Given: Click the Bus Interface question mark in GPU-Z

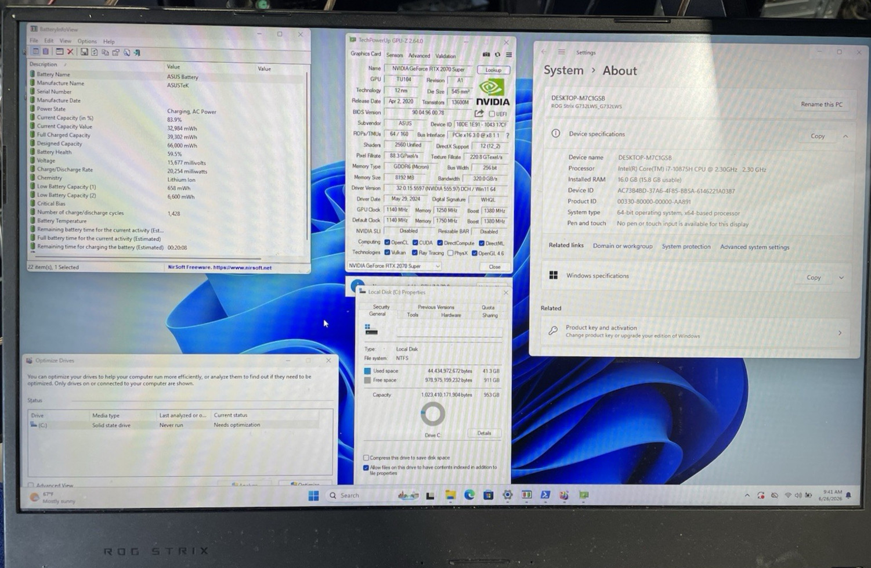Looking at the screenshot, I should 508,135.
